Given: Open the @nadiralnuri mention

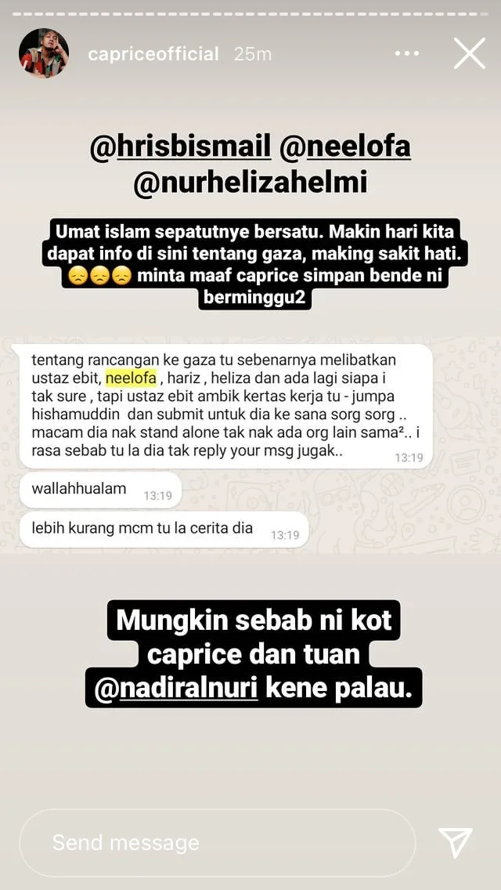Looking at the screenshot, I should click(x=176, y=691).
